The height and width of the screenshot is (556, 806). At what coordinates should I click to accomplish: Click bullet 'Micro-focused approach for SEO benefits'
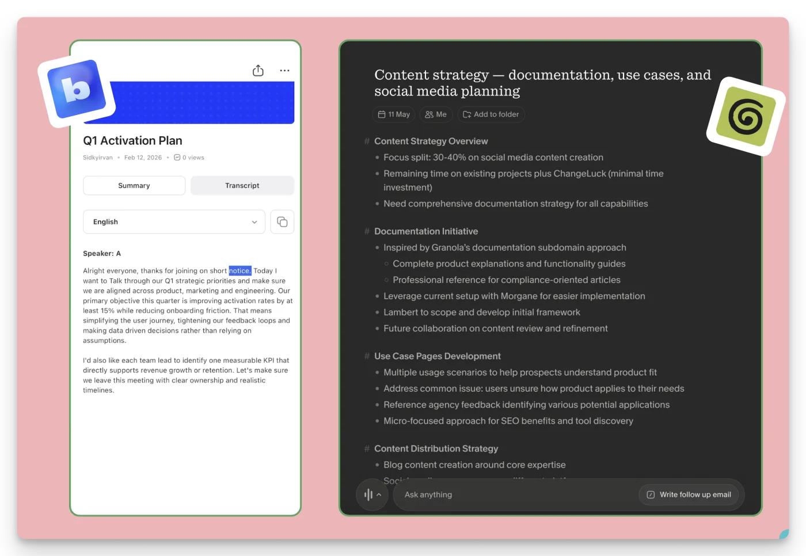[508, 421]
